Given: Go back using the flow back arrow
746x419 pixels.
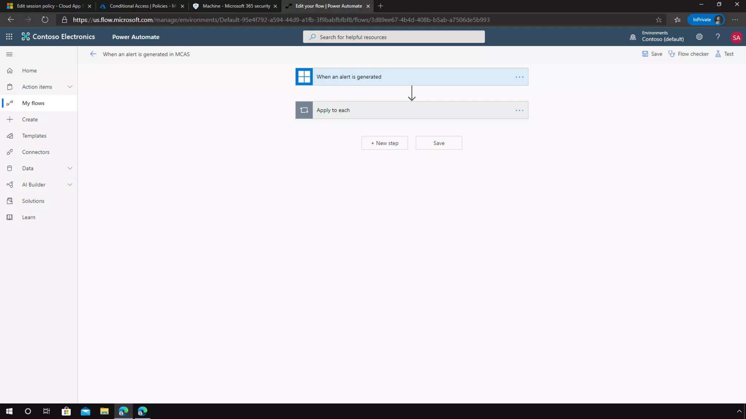Looking at the screenshot, I should pos(93,54).
